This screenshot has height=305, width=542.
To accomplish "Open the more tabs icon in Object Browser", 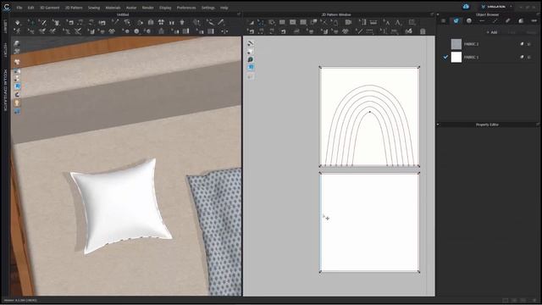I will coord(534,21).
